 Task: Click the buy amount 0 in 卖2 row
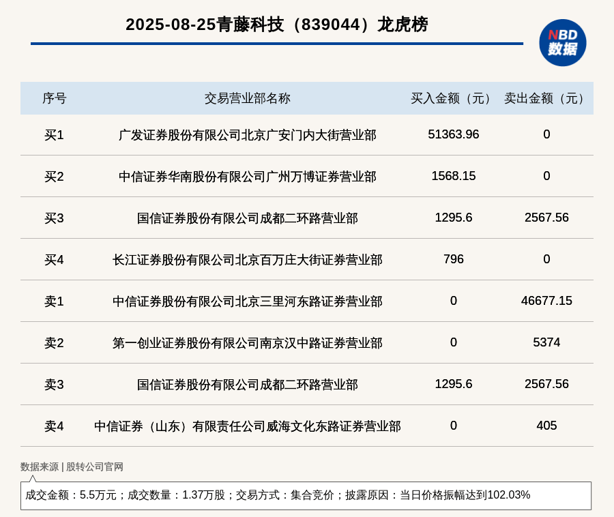click(454, 342)
